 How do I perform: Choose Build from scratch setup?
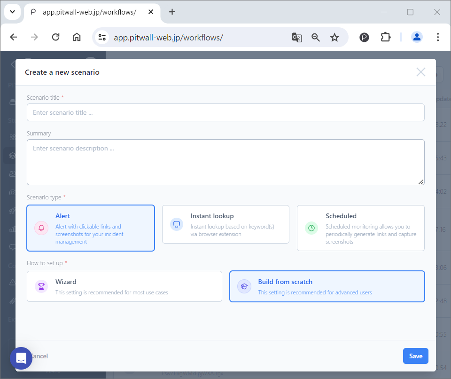[327, 286]
